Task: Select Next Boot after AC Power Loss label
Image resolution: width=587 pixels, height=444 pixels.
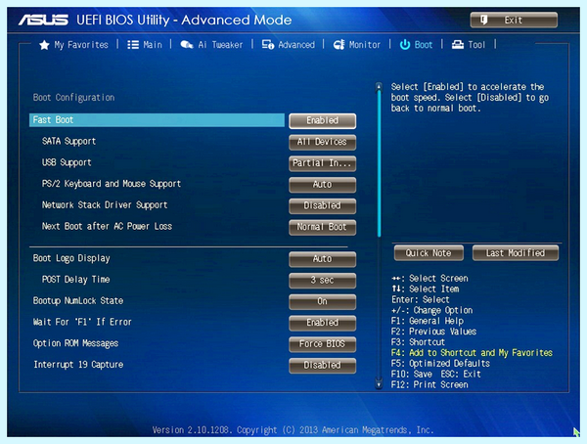Action: pyautogui.click(x=107, y=227)
